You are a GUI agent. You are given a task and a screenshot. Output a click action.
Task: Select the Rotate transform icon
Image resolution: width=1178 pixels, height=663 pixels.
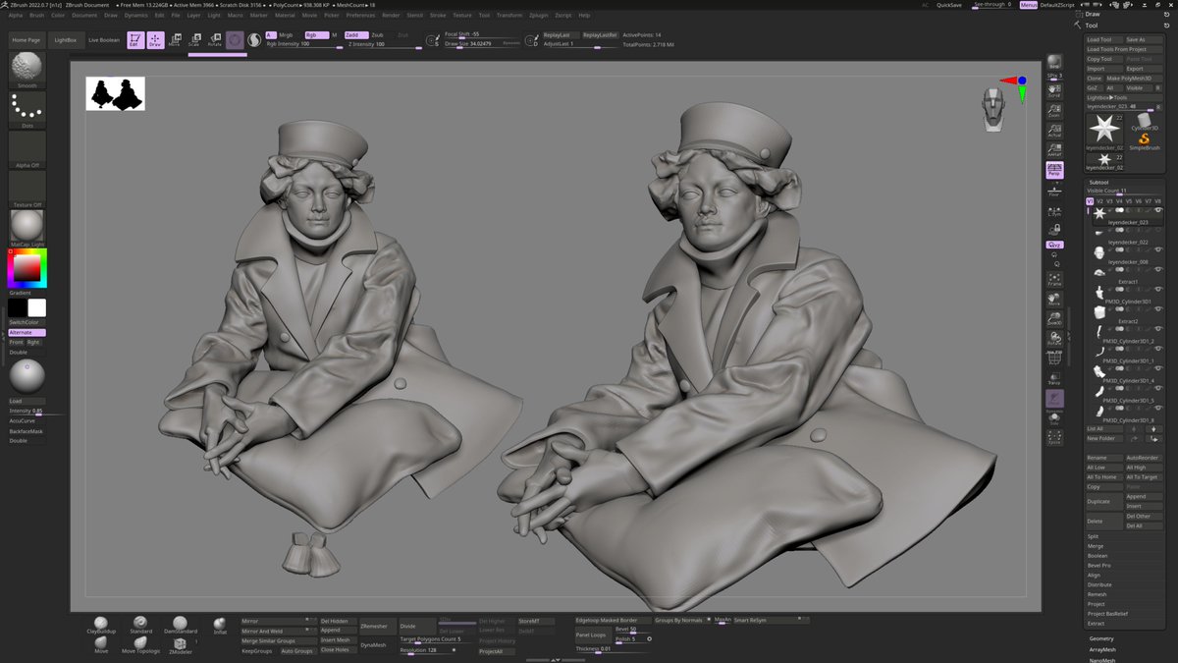pyautogui.click(x=216, y=39)
